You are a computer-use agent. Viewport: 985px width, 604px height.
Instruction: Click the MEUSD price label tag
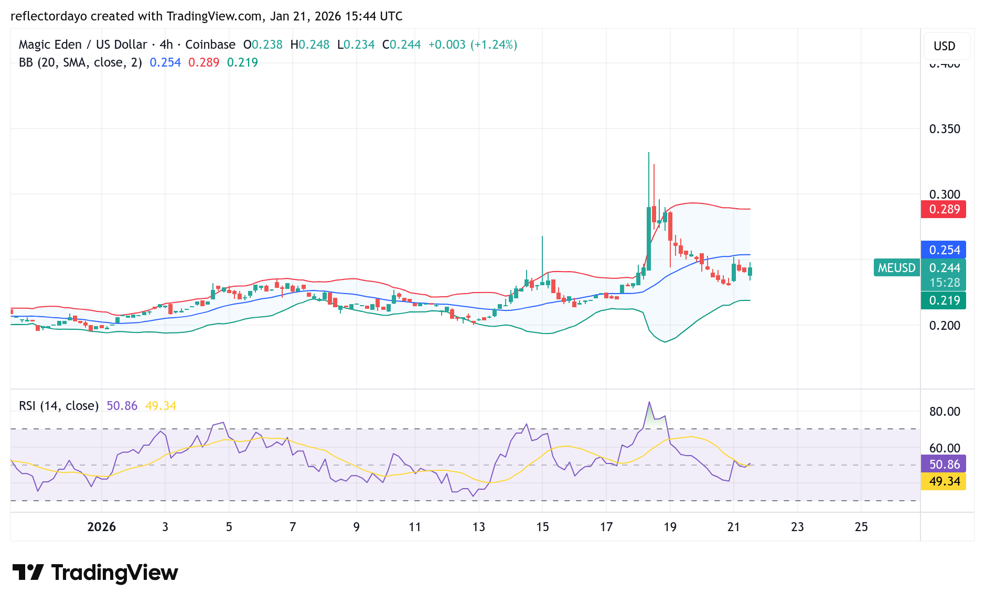pyautogui.click(x=897, y=268)
